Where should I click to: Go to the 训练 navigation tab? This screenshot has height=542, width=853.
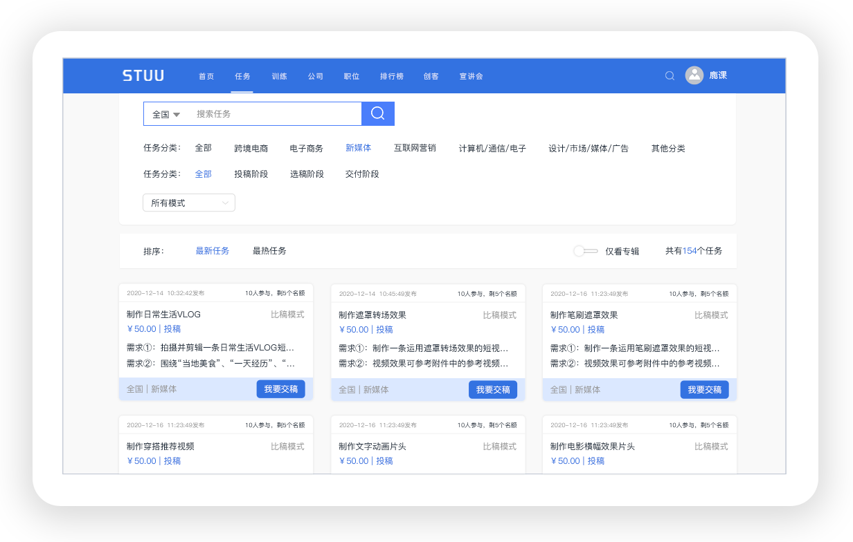(x=279, y=76)
